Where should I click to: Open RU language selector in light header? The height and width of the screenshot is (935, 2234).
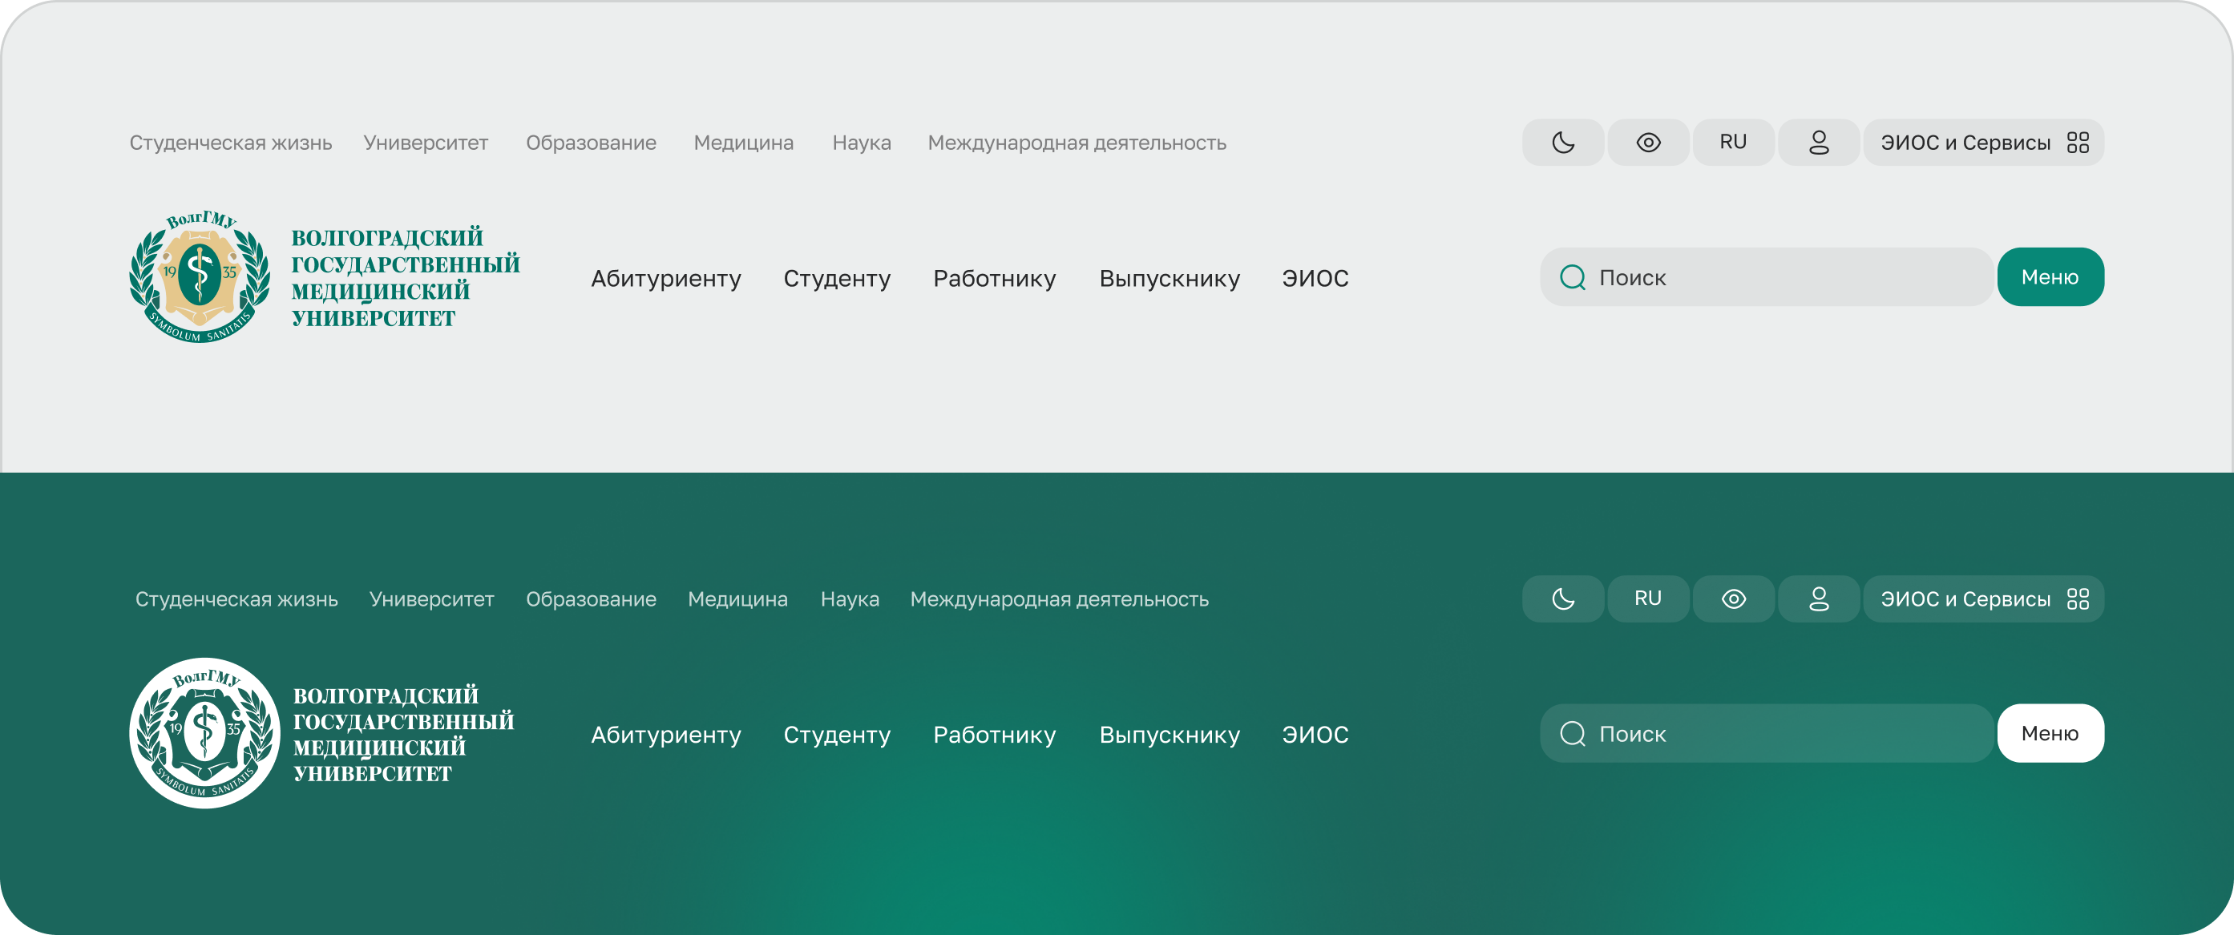point(1733,142)
